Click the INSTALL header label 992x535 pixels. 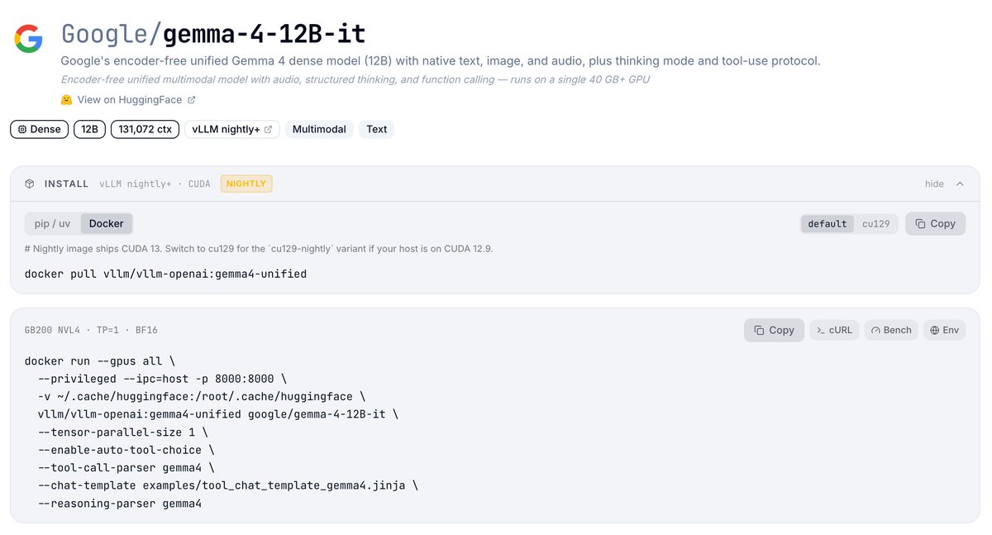click(x=66, y=184)
